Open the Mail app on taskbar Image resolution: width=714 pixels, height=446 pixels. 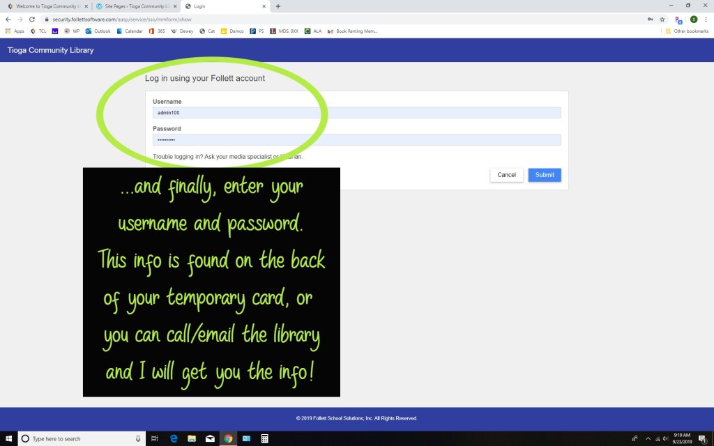[x=210, y=438]
